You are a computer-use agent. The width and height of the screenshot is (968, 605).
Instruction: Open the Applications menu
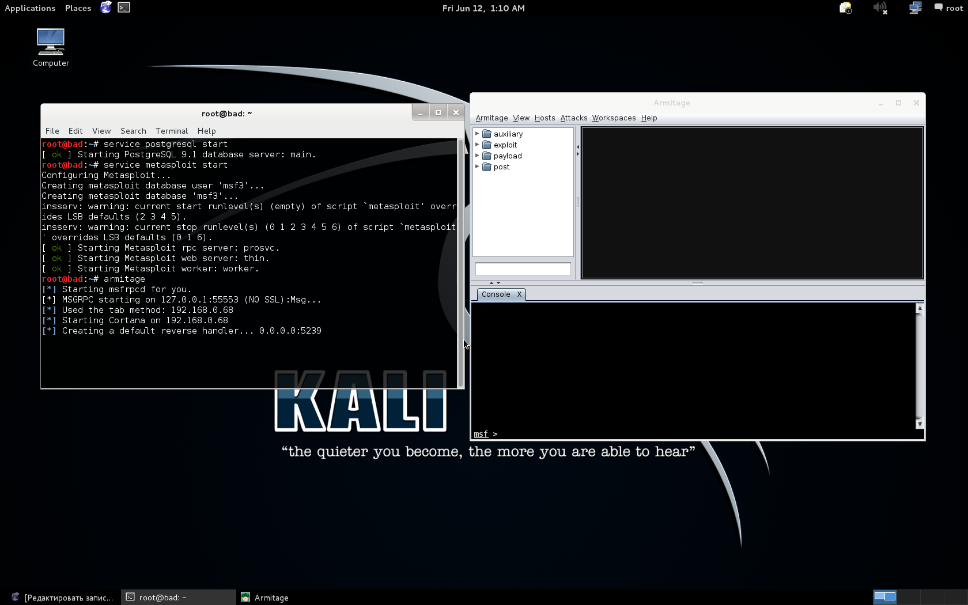coord(30,8)
